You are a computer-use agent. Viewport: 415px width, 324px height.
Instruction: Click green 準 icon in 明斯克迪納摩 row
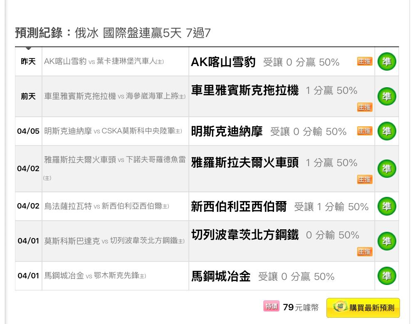(x=387, y=131)
